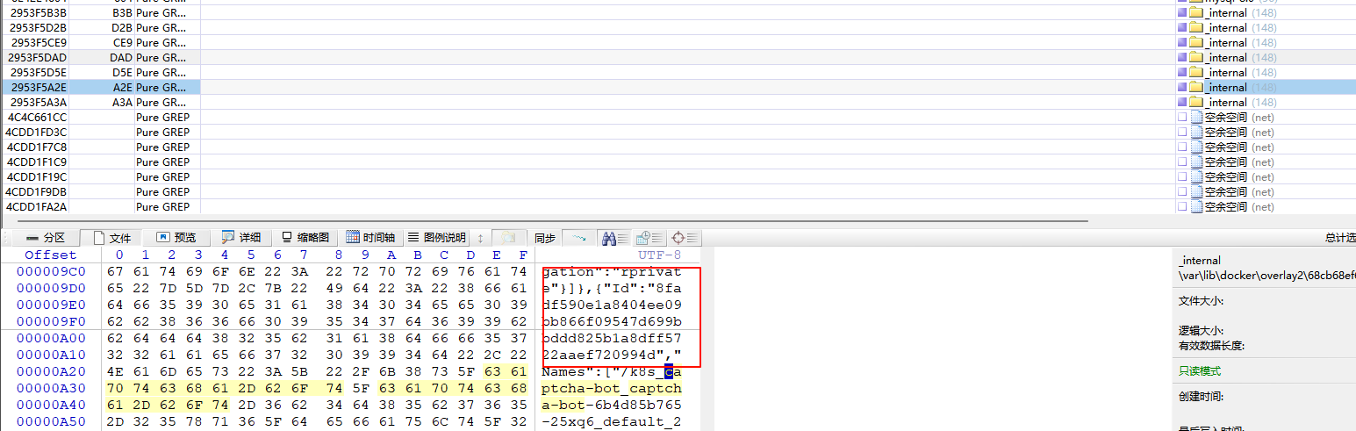The height and width of the screenshot is (431, 1356).
Task: Select the _internal label in the 2953F5DAD row
Action: click(1225, 58)
